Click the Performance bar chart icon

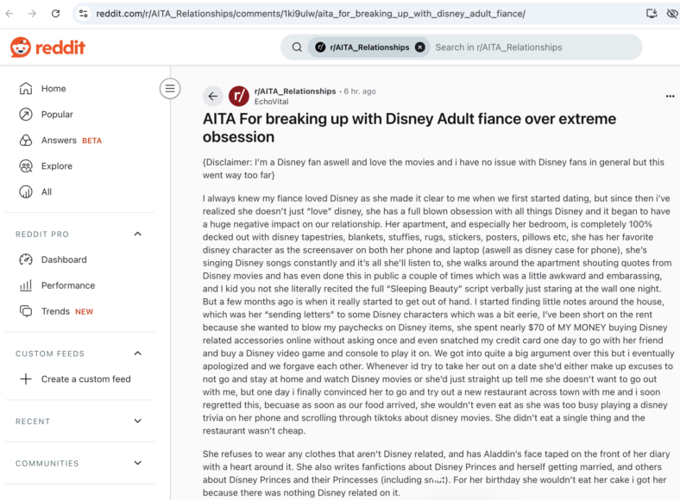(26, 285)
